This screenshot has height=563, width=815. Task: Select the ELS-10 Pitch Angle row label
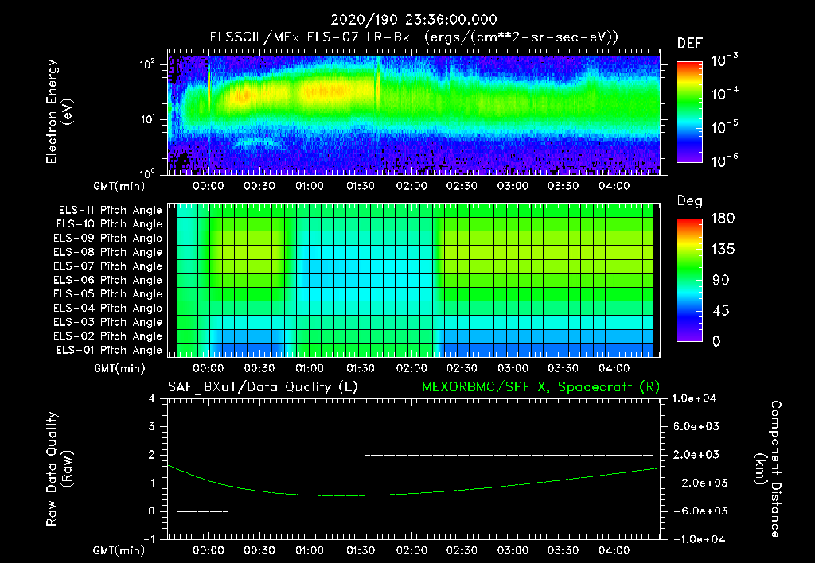[x=109, y=224]
